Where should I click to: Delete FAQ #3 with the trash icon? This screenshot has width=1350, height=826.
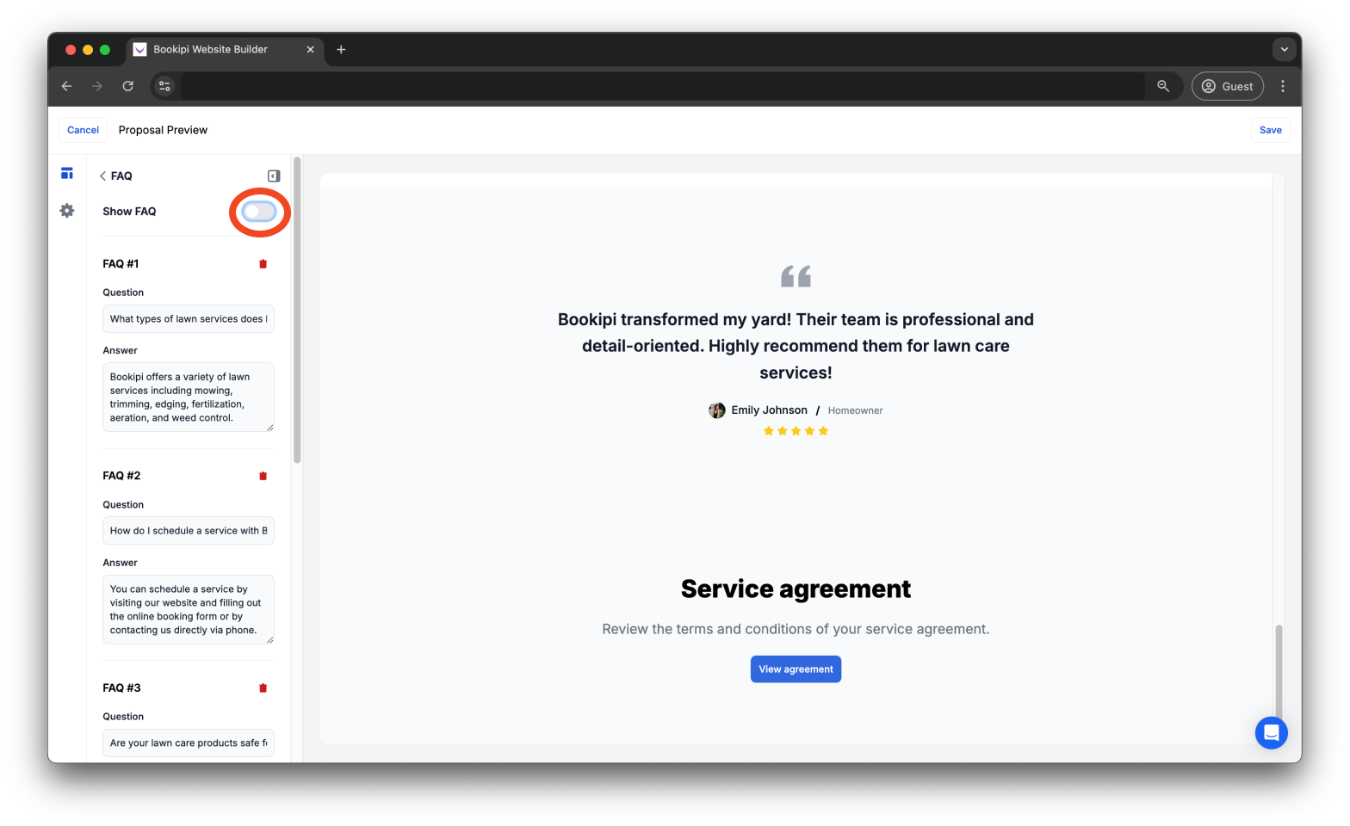[263, 687]
